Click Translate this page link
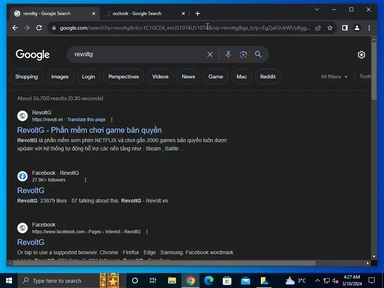This screenshot has height=288, width=384. coord(86,120)
